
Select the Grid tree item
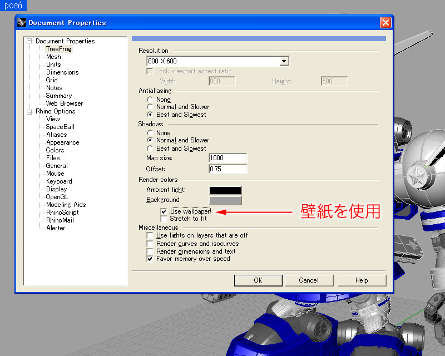pyautogui.click(x=52, y=80)
